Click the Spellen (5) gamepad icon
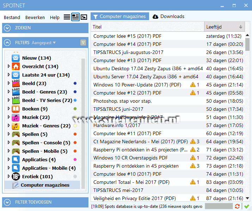252x211 pixels. click(16, 134)
